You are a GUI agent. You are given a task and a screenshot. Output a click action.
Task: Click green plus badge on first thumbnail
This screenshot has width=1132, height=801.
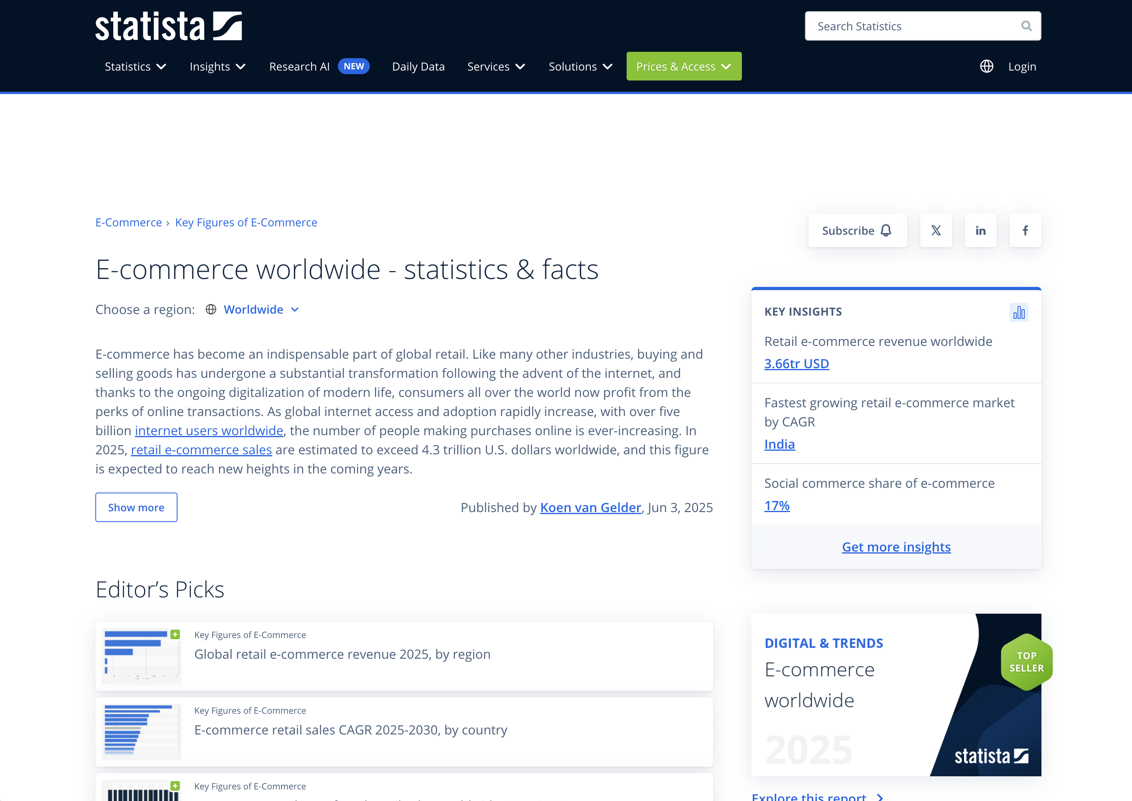coord(175,634)
